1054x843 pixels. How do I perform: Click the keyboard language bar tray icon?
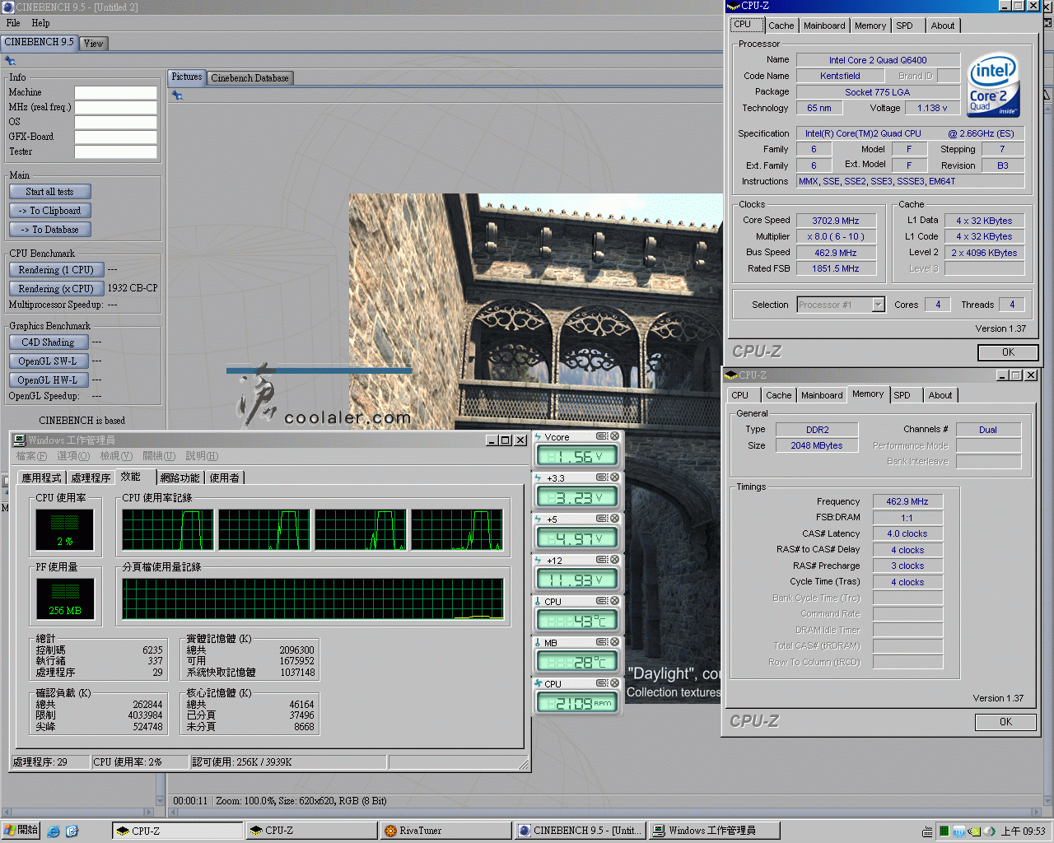click(x=928, y=831)
